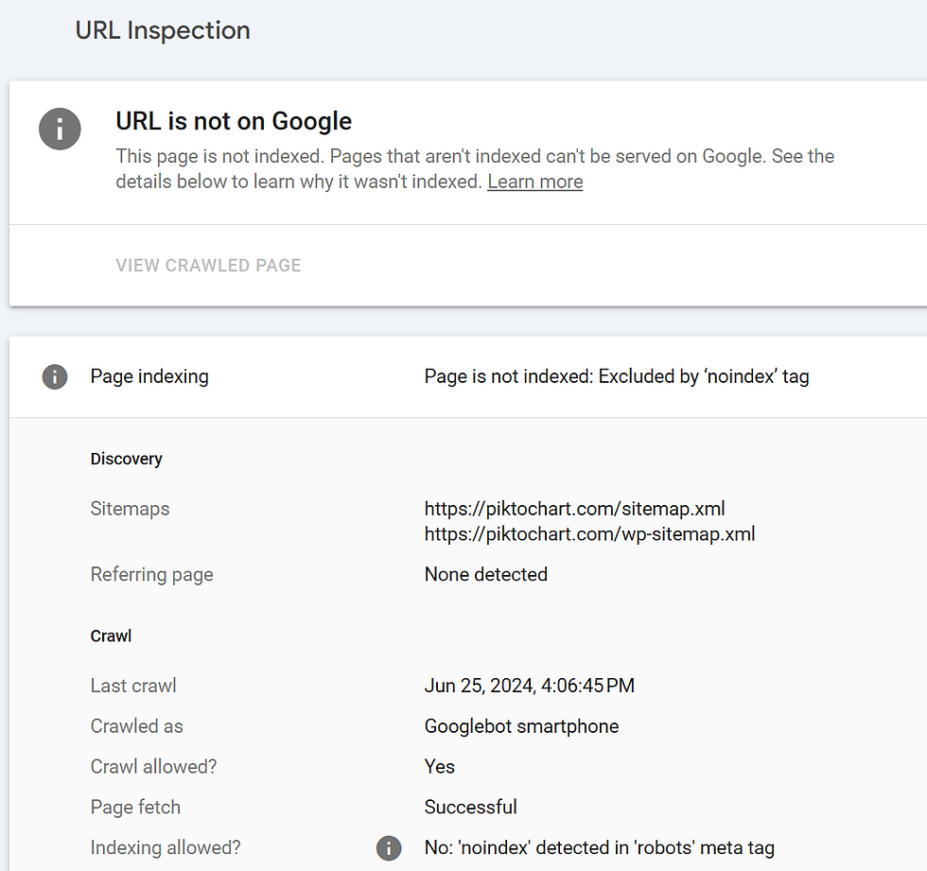The height and width of the screenshot is (871, 927).
Task: Click the Referring page "None detected" value
Action: click(x=485, y=574)
